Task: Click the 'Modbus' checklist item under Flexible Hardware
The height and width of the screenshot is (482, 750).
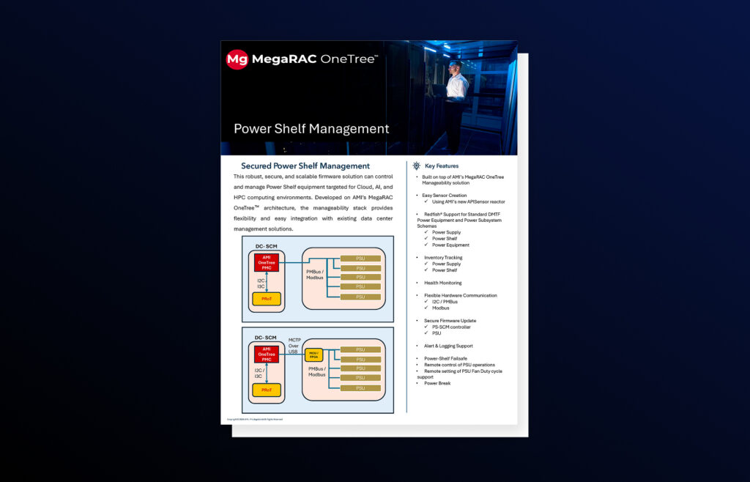Action: (440, 308)
